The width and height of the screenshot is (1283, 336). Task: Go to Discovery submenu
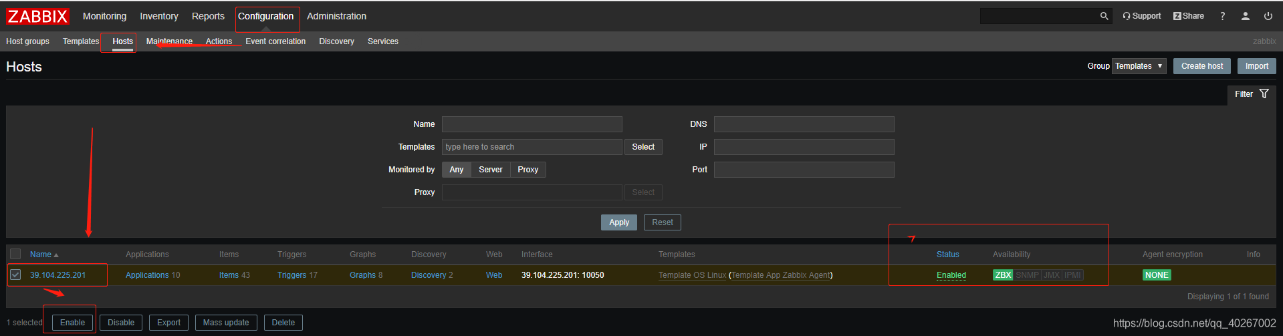click(x=336, y=41)
